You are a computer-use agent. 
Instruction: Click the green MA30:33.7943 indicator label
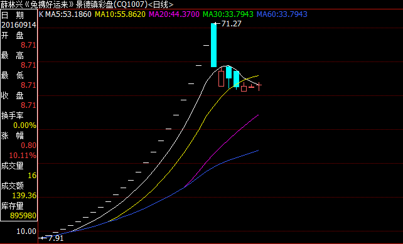pos(228,14)
